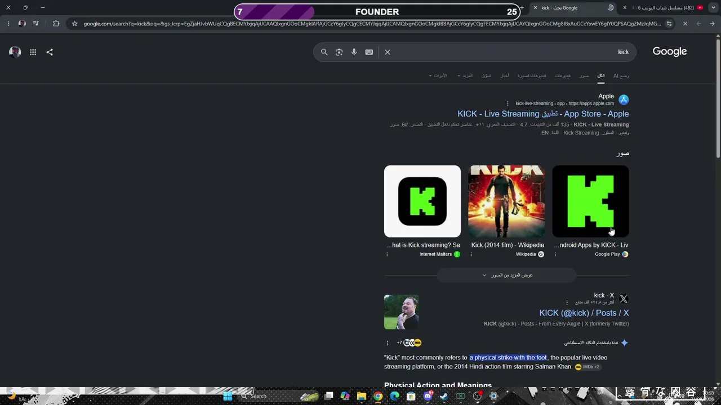Open the green Kick logo image from Google Play
This screenshot has height=405, width=721.
[x=591, y=201]
